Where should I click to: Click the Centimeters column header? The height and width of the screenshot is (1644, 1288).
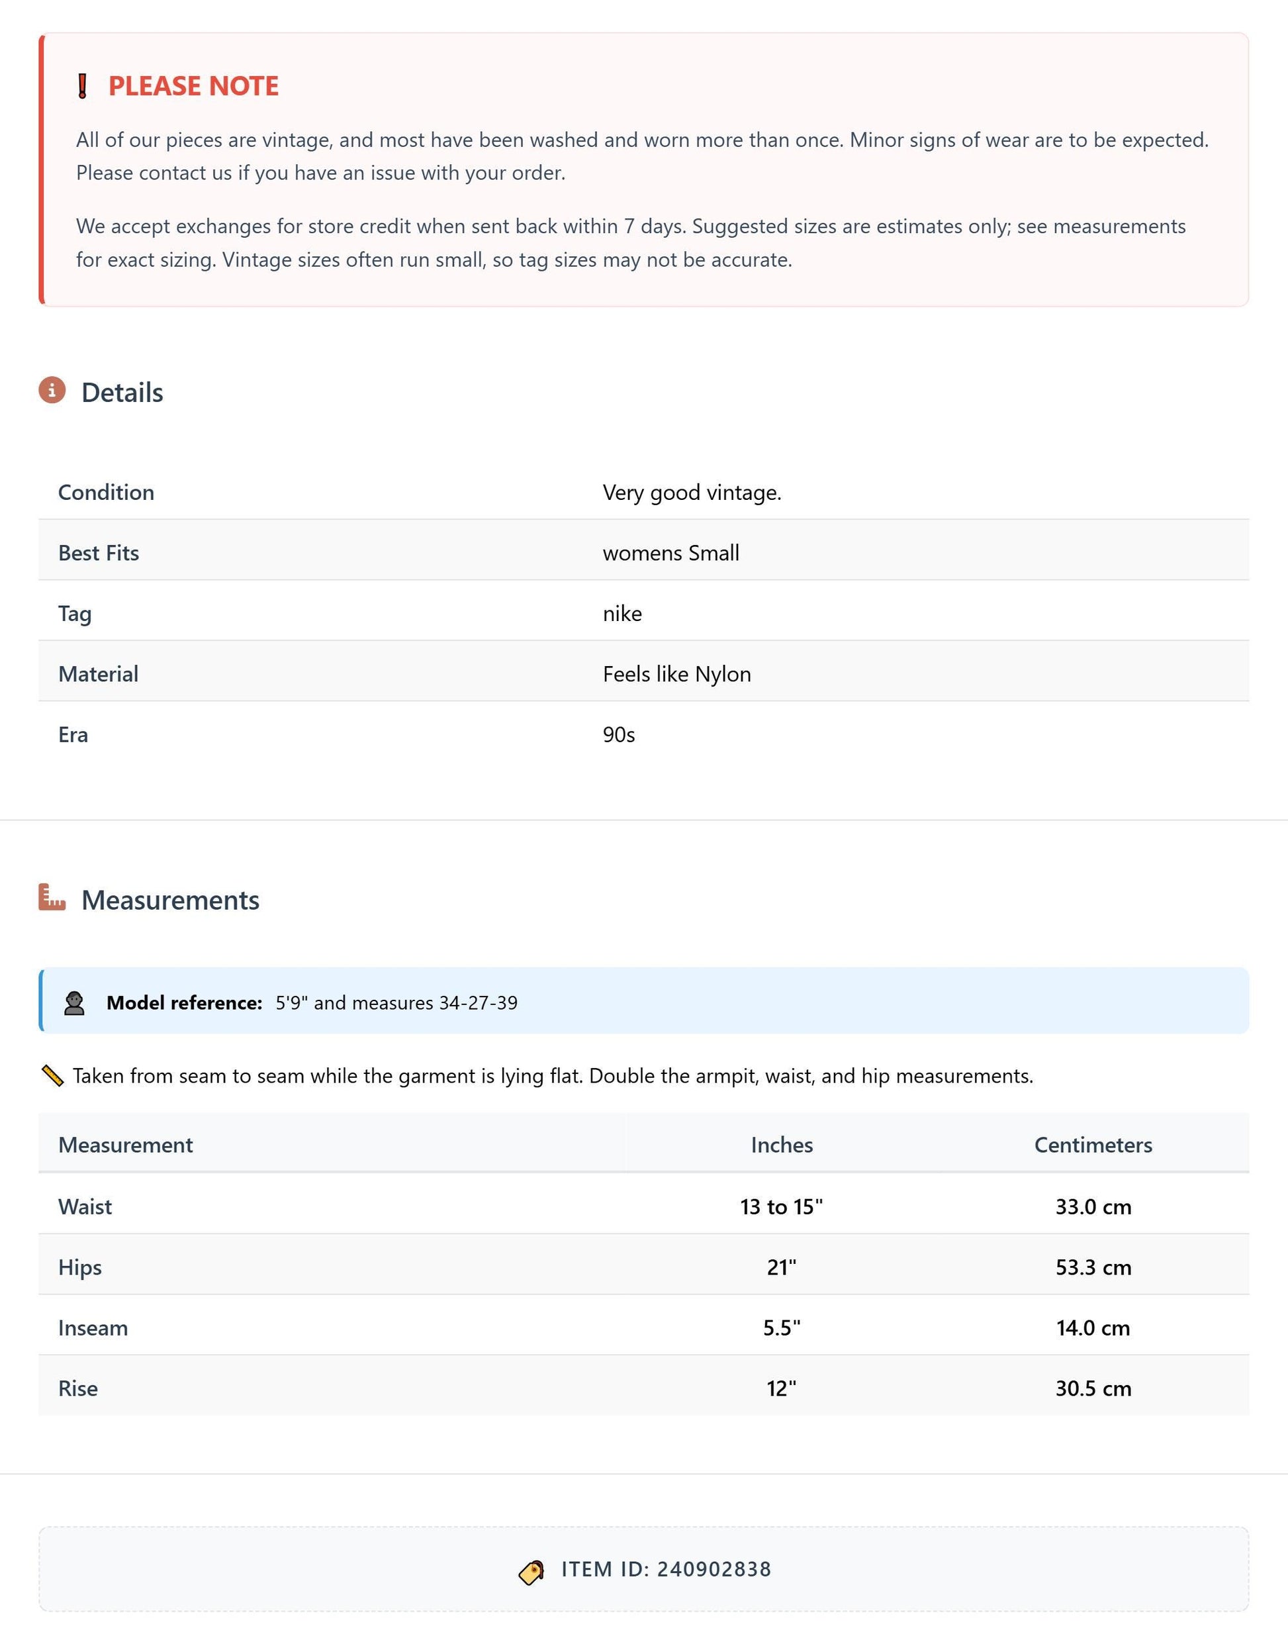1093,1145
